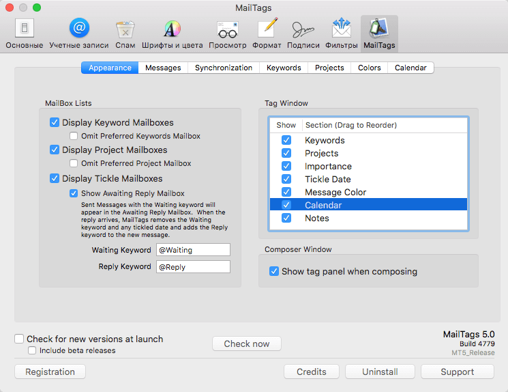Toggle the Message Color show checkbox
508x392 pixels.
pos(286,192)
